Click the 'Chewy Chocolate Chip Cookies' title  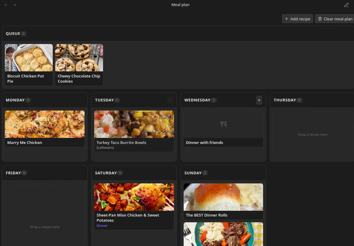click(x=79, y=79)
